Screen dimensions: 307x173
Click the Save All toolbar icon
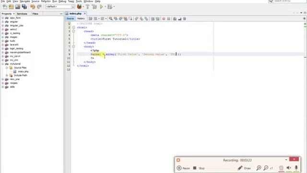(24, 7)
